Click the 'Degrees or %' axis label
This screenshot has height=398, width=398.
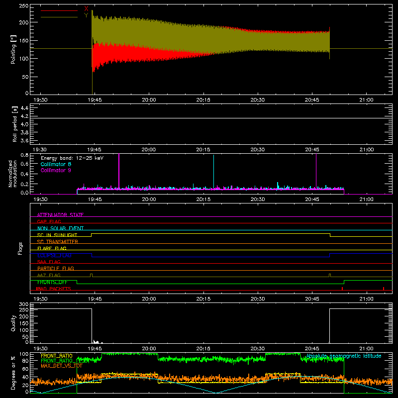[x=13, y=373]
